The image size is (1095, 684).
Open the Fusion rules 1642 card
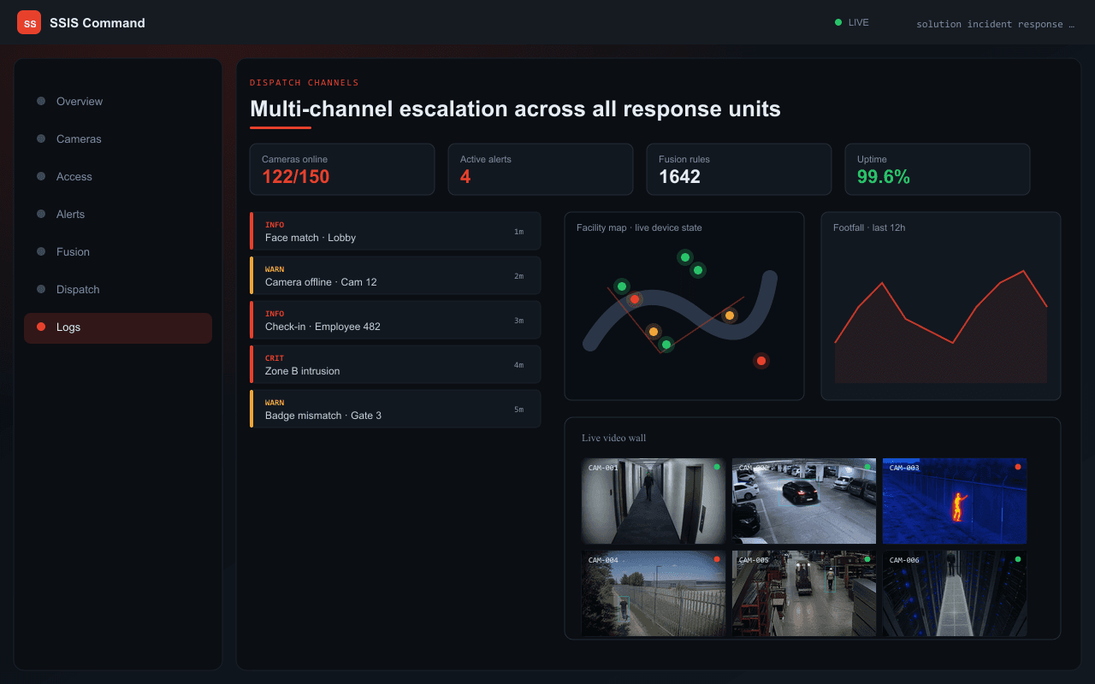[x=739, y=169]
